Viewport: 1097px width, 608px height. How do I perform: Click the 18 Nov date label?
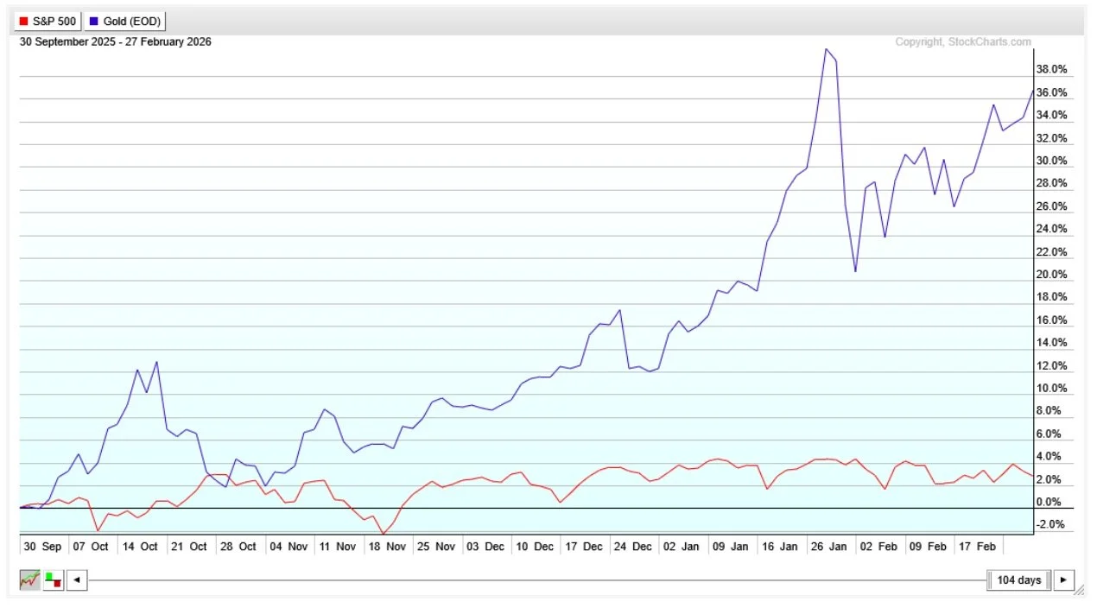pos(385,547)
